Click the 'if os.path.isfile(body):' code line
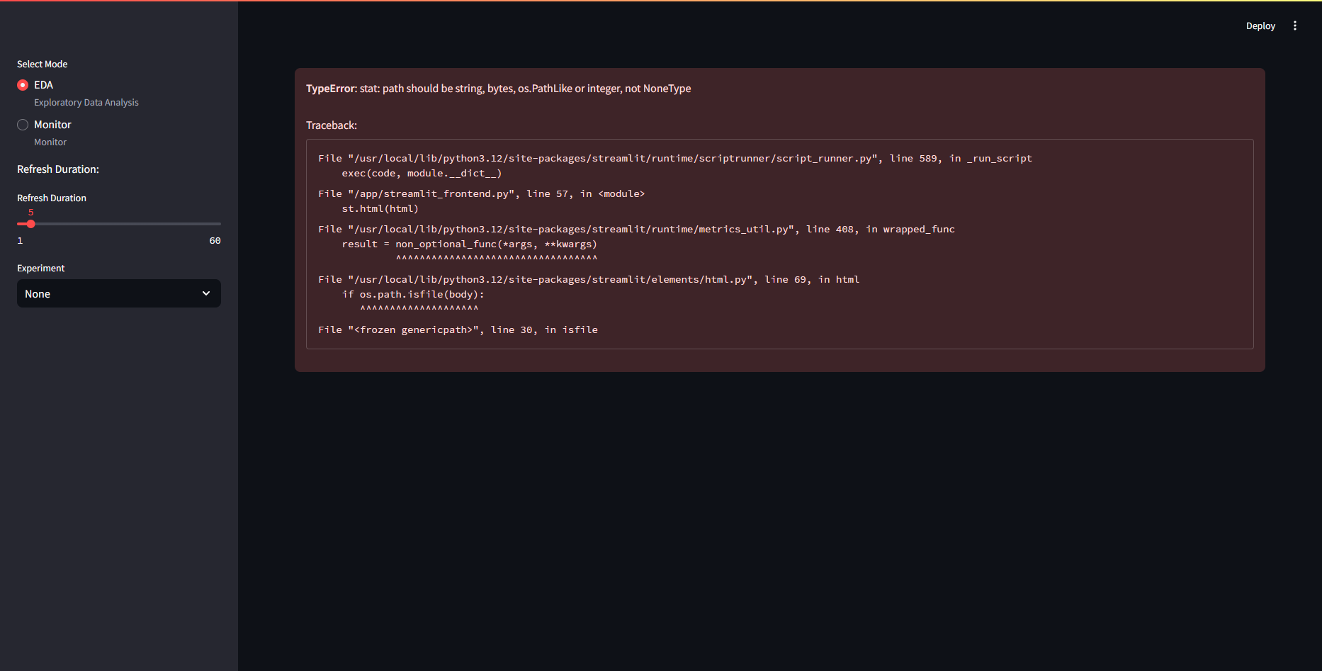1322x671 pixels. click(x=413, y=294)
